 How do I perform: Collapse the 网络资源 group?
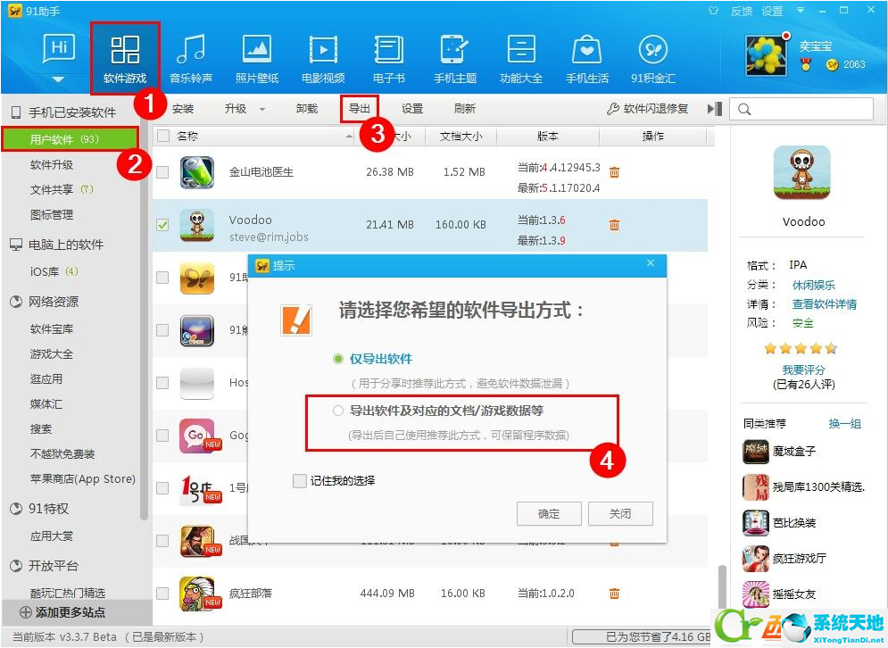coord(16,302)
